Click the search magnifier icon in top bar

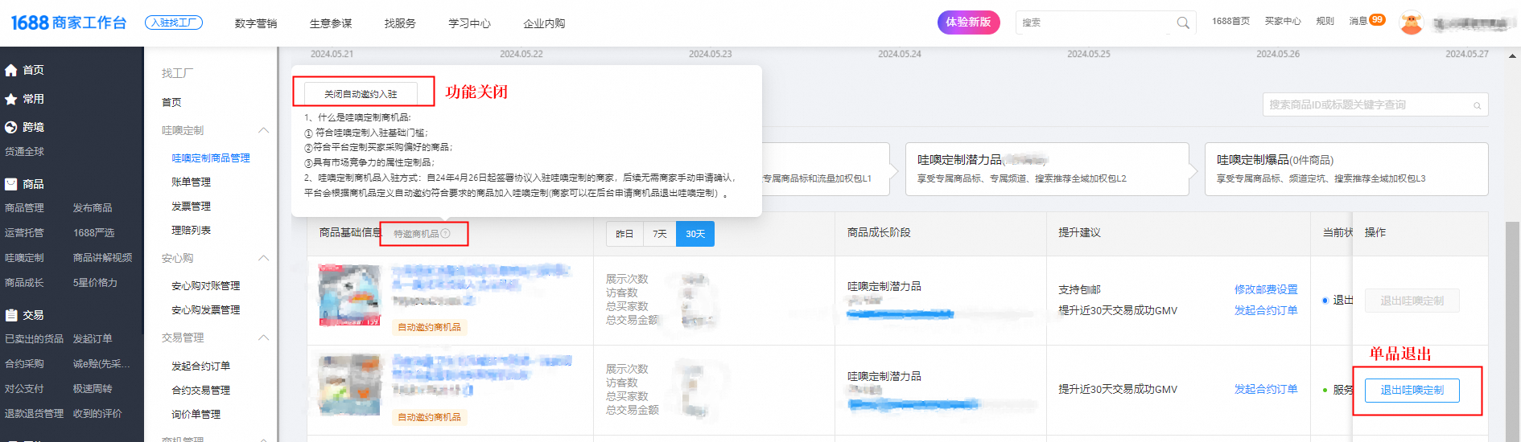pyautogui.click(x=1182, y=23)
